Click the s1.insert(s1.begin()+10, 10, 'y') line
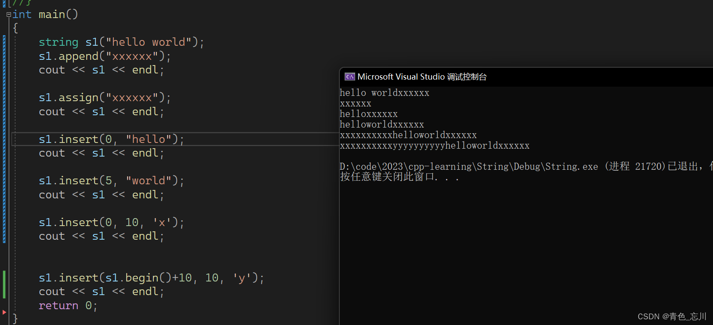Screen dimensions: 713x325 click(x=151, y=278)
